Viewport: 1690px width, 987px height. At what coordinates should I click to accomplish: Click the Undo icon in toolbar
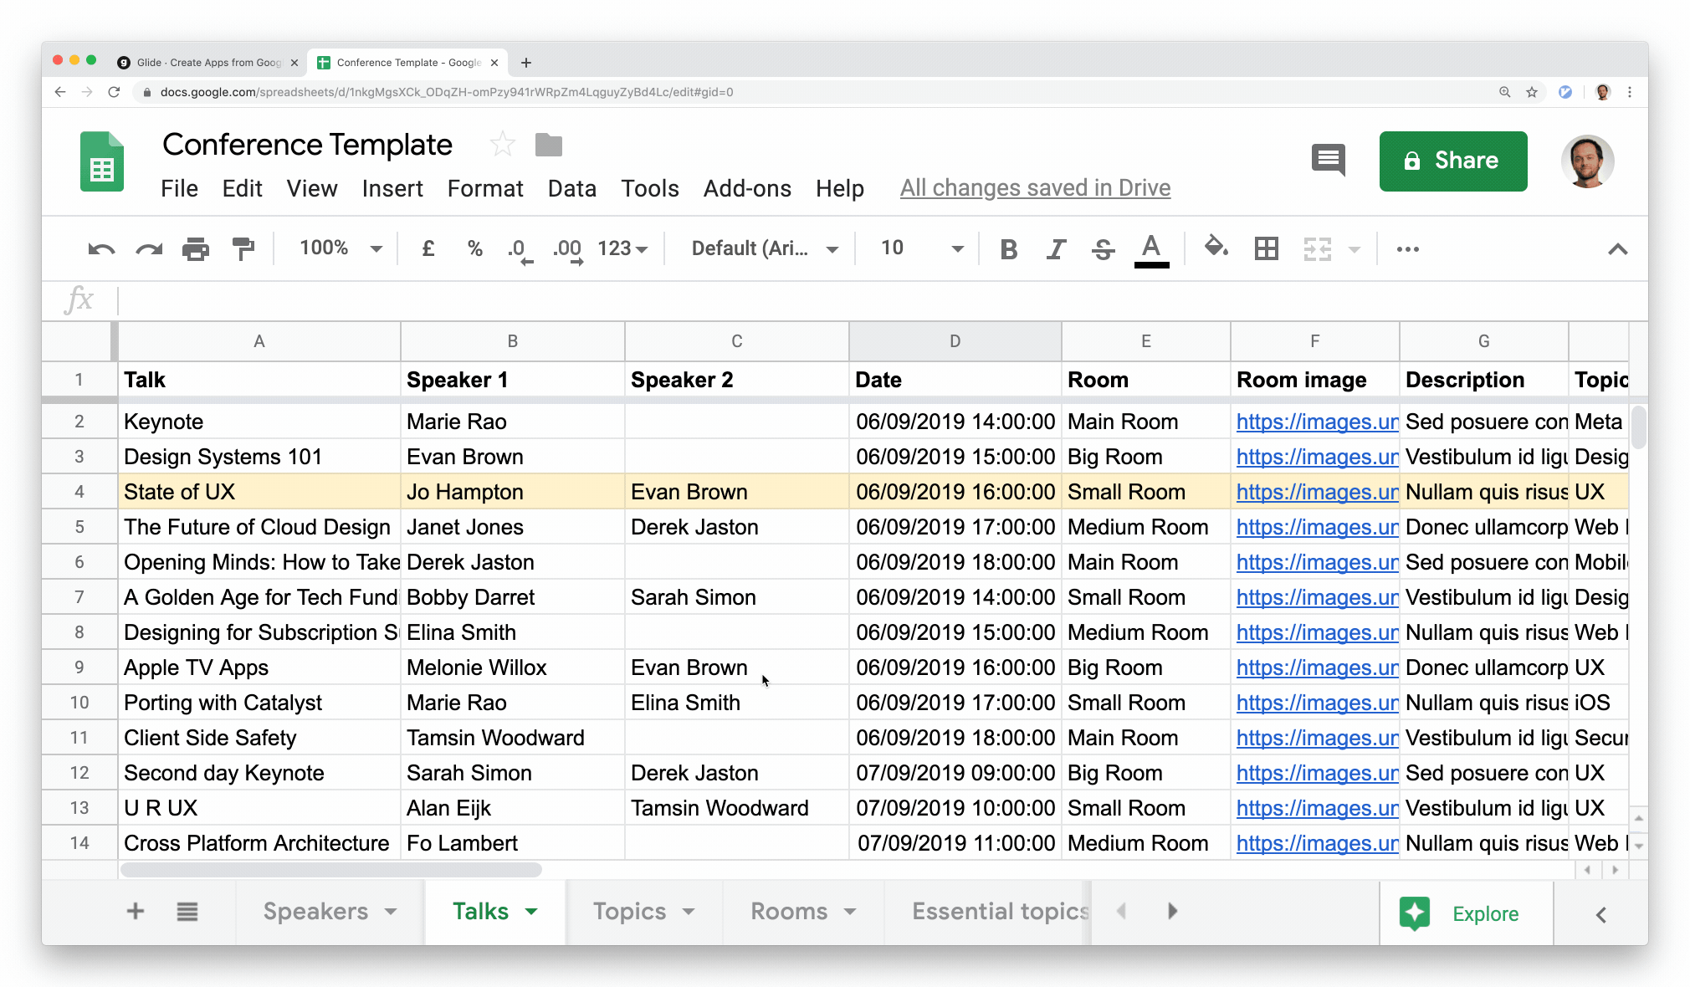click(x=101, y=249)
